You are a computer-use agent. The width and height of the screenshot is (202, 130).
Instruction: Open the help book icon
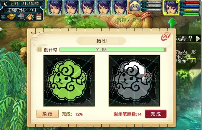pos(30,17)
